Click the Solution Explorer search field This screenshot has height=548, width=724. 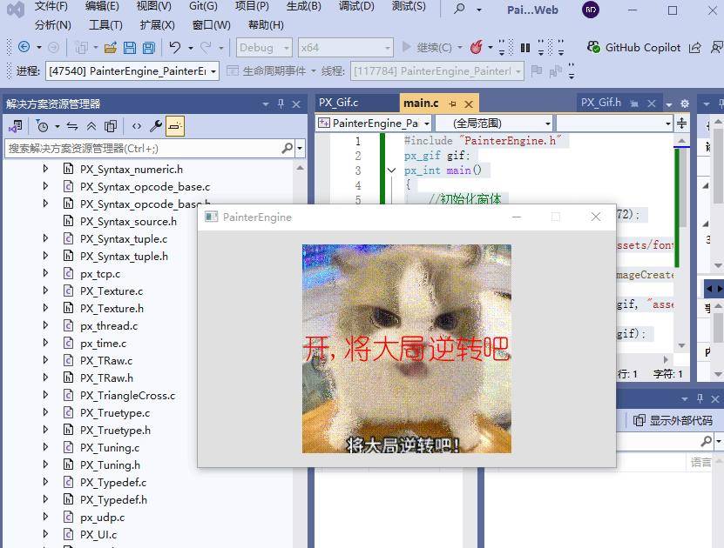pos(143,149)
